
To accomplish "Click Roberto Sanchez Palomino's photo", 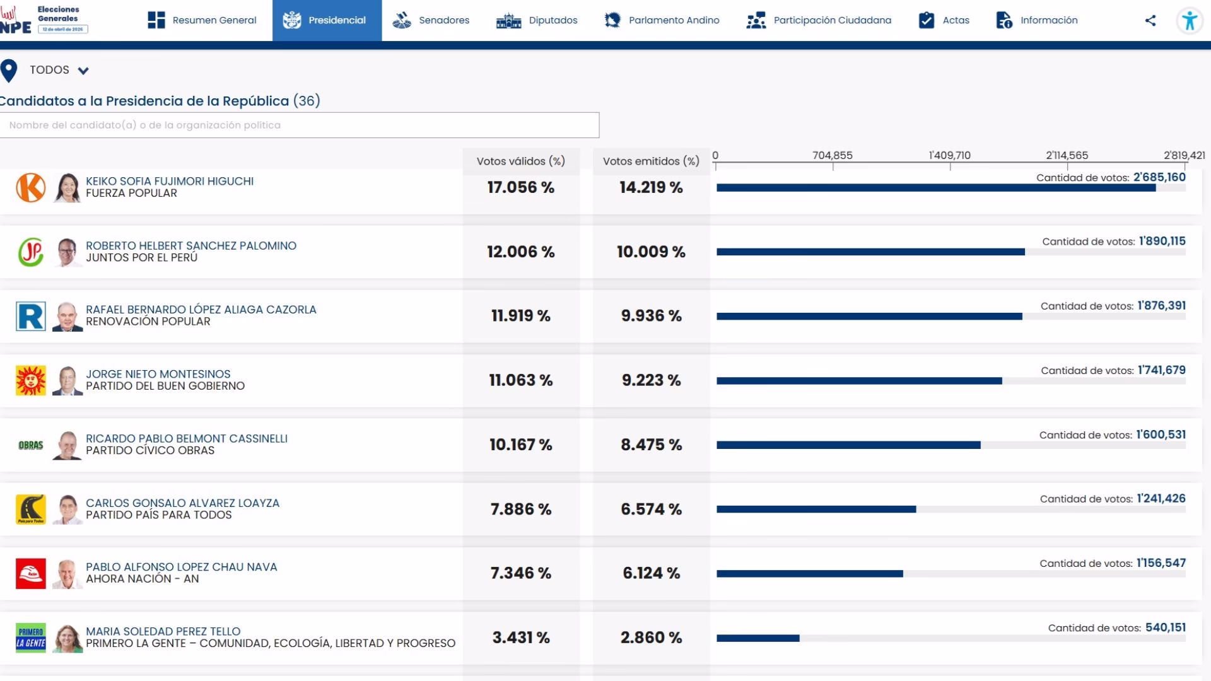I will click(x=67, y=252).
